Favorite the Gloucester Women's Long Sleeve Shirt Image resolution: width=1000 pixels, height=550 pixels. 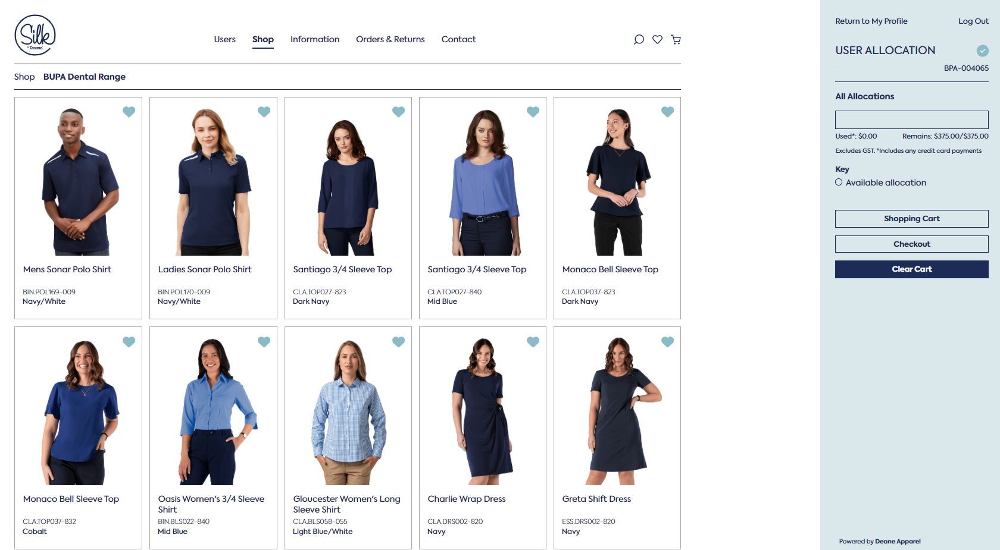pos(398,342)
